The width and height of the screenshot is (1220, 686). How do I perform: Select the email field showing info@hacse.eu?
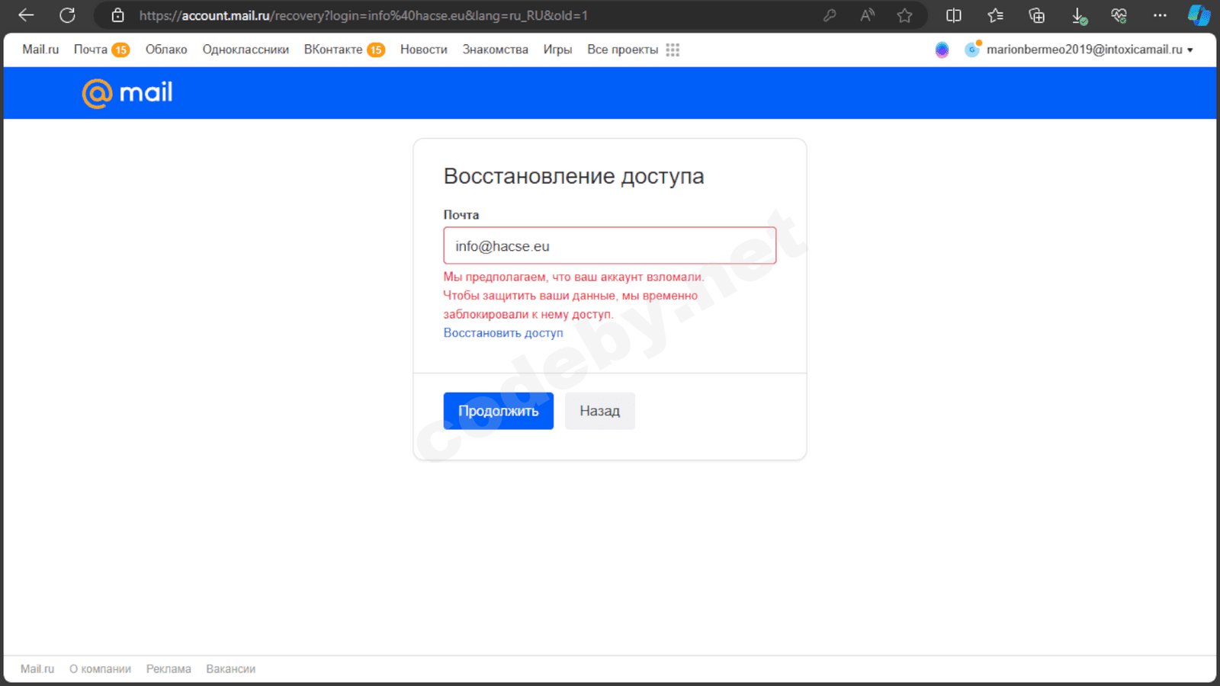(x=608, y=245)
